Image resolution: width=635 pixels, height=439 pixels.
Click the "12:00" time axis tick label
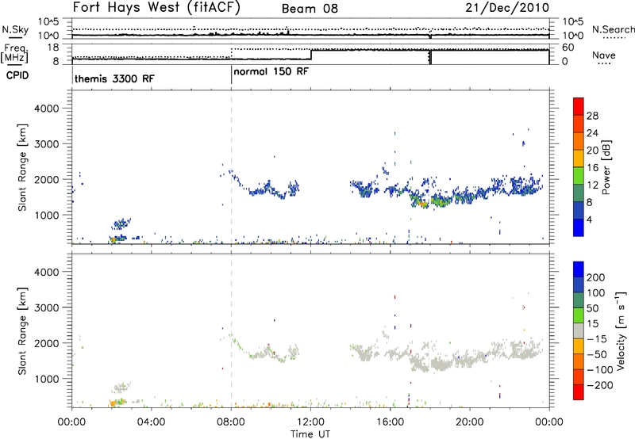point(310,422)
